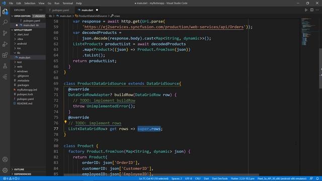322x181 pixels.
Task: Open the Source Control view
Action: [x=5, y=33]
